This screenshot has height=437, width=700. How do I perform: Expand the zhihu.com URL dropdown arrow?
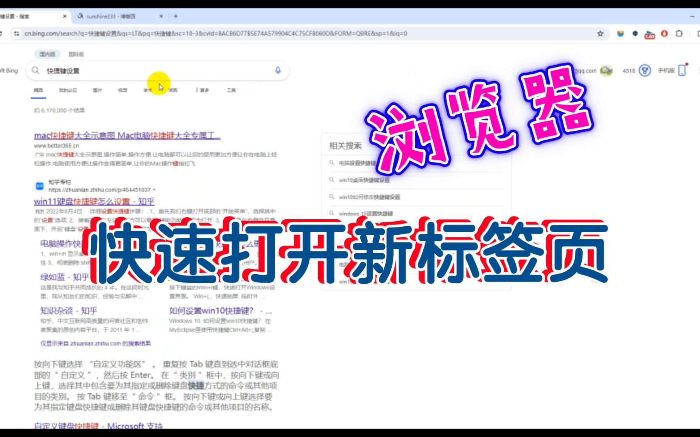coord(155,190)
